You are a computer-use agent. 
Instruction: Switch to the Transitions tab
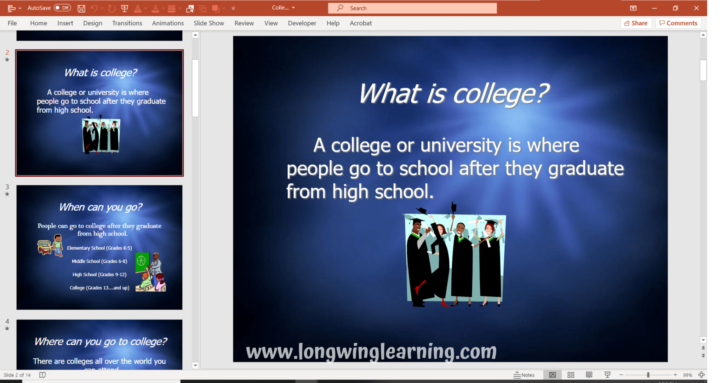pyautogui.click(x=127, y=23)
